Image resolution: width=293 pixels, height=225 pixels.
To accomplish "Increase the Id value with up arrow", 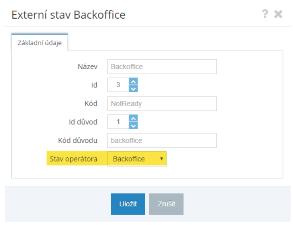I will tap(133, 81).
